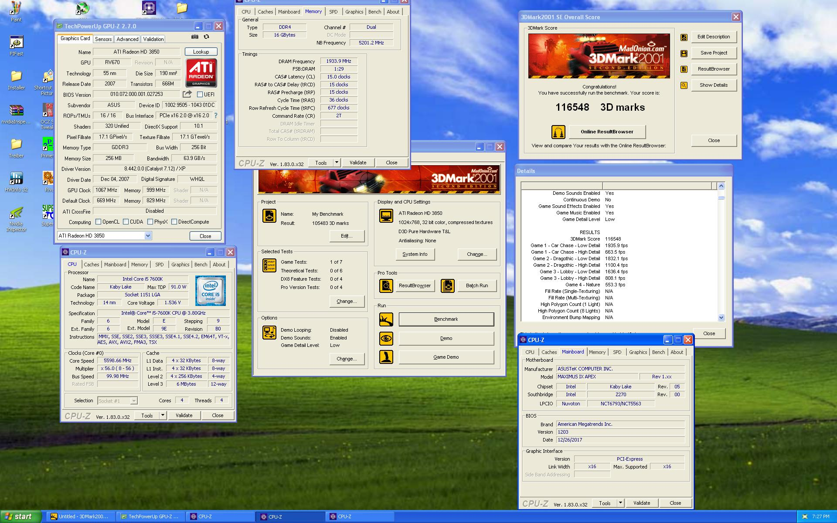The height and width of the screenshot is (523, 837).
Task: Click Validate in CPU-Z Memory window
Action: click(358, 163)
